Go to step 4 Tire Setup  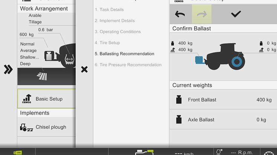click(x=107, y=43)
